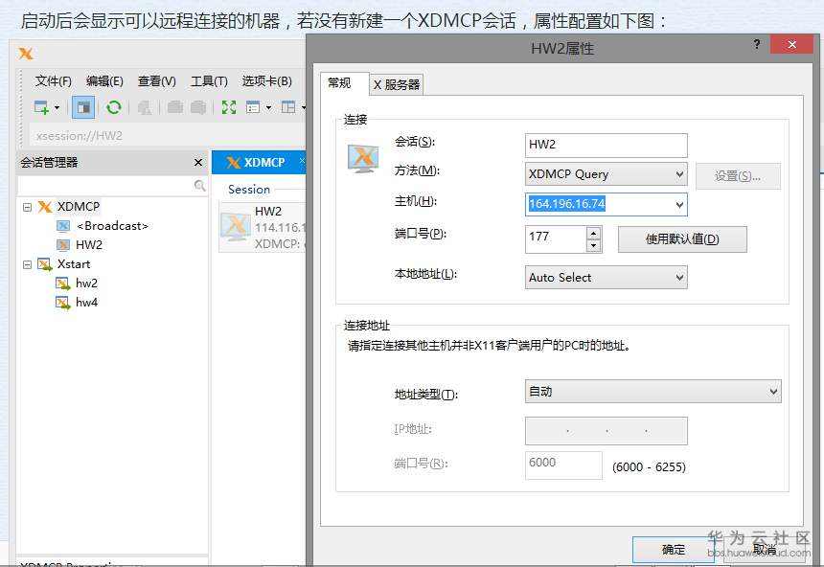The width and height of the screenshot is (824, 567).
Task: Open the 文件(F) menu
Action: [53, 80]
